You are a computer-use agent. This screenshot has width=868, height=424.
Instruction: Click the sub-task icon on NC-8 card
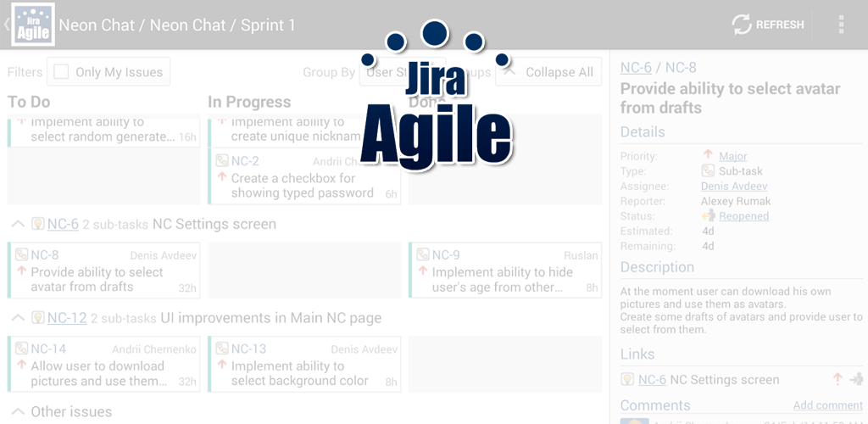click(22, 255)
